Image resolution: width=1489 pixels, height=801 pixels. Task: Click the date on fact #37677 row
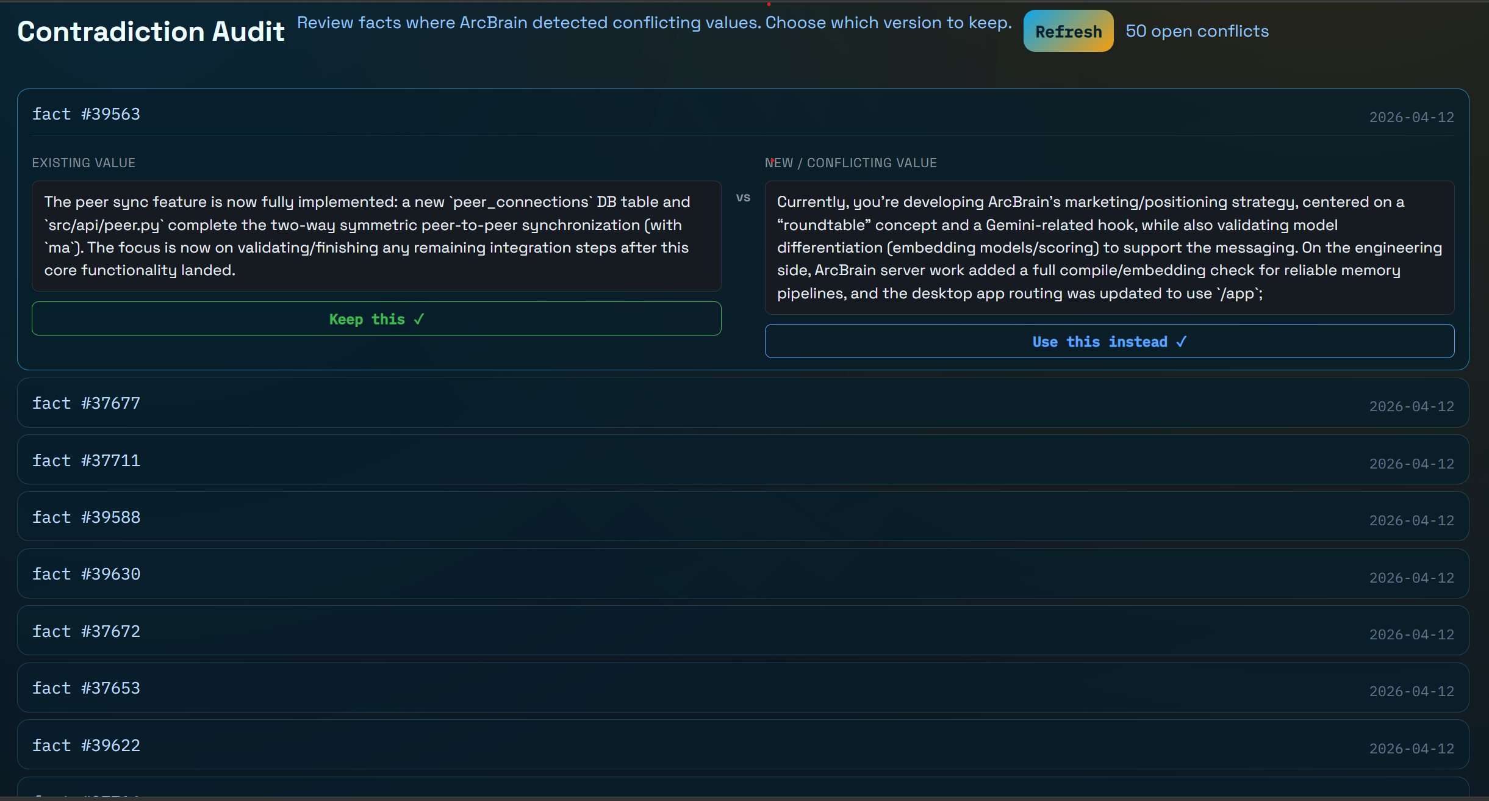pos(1412,406)
